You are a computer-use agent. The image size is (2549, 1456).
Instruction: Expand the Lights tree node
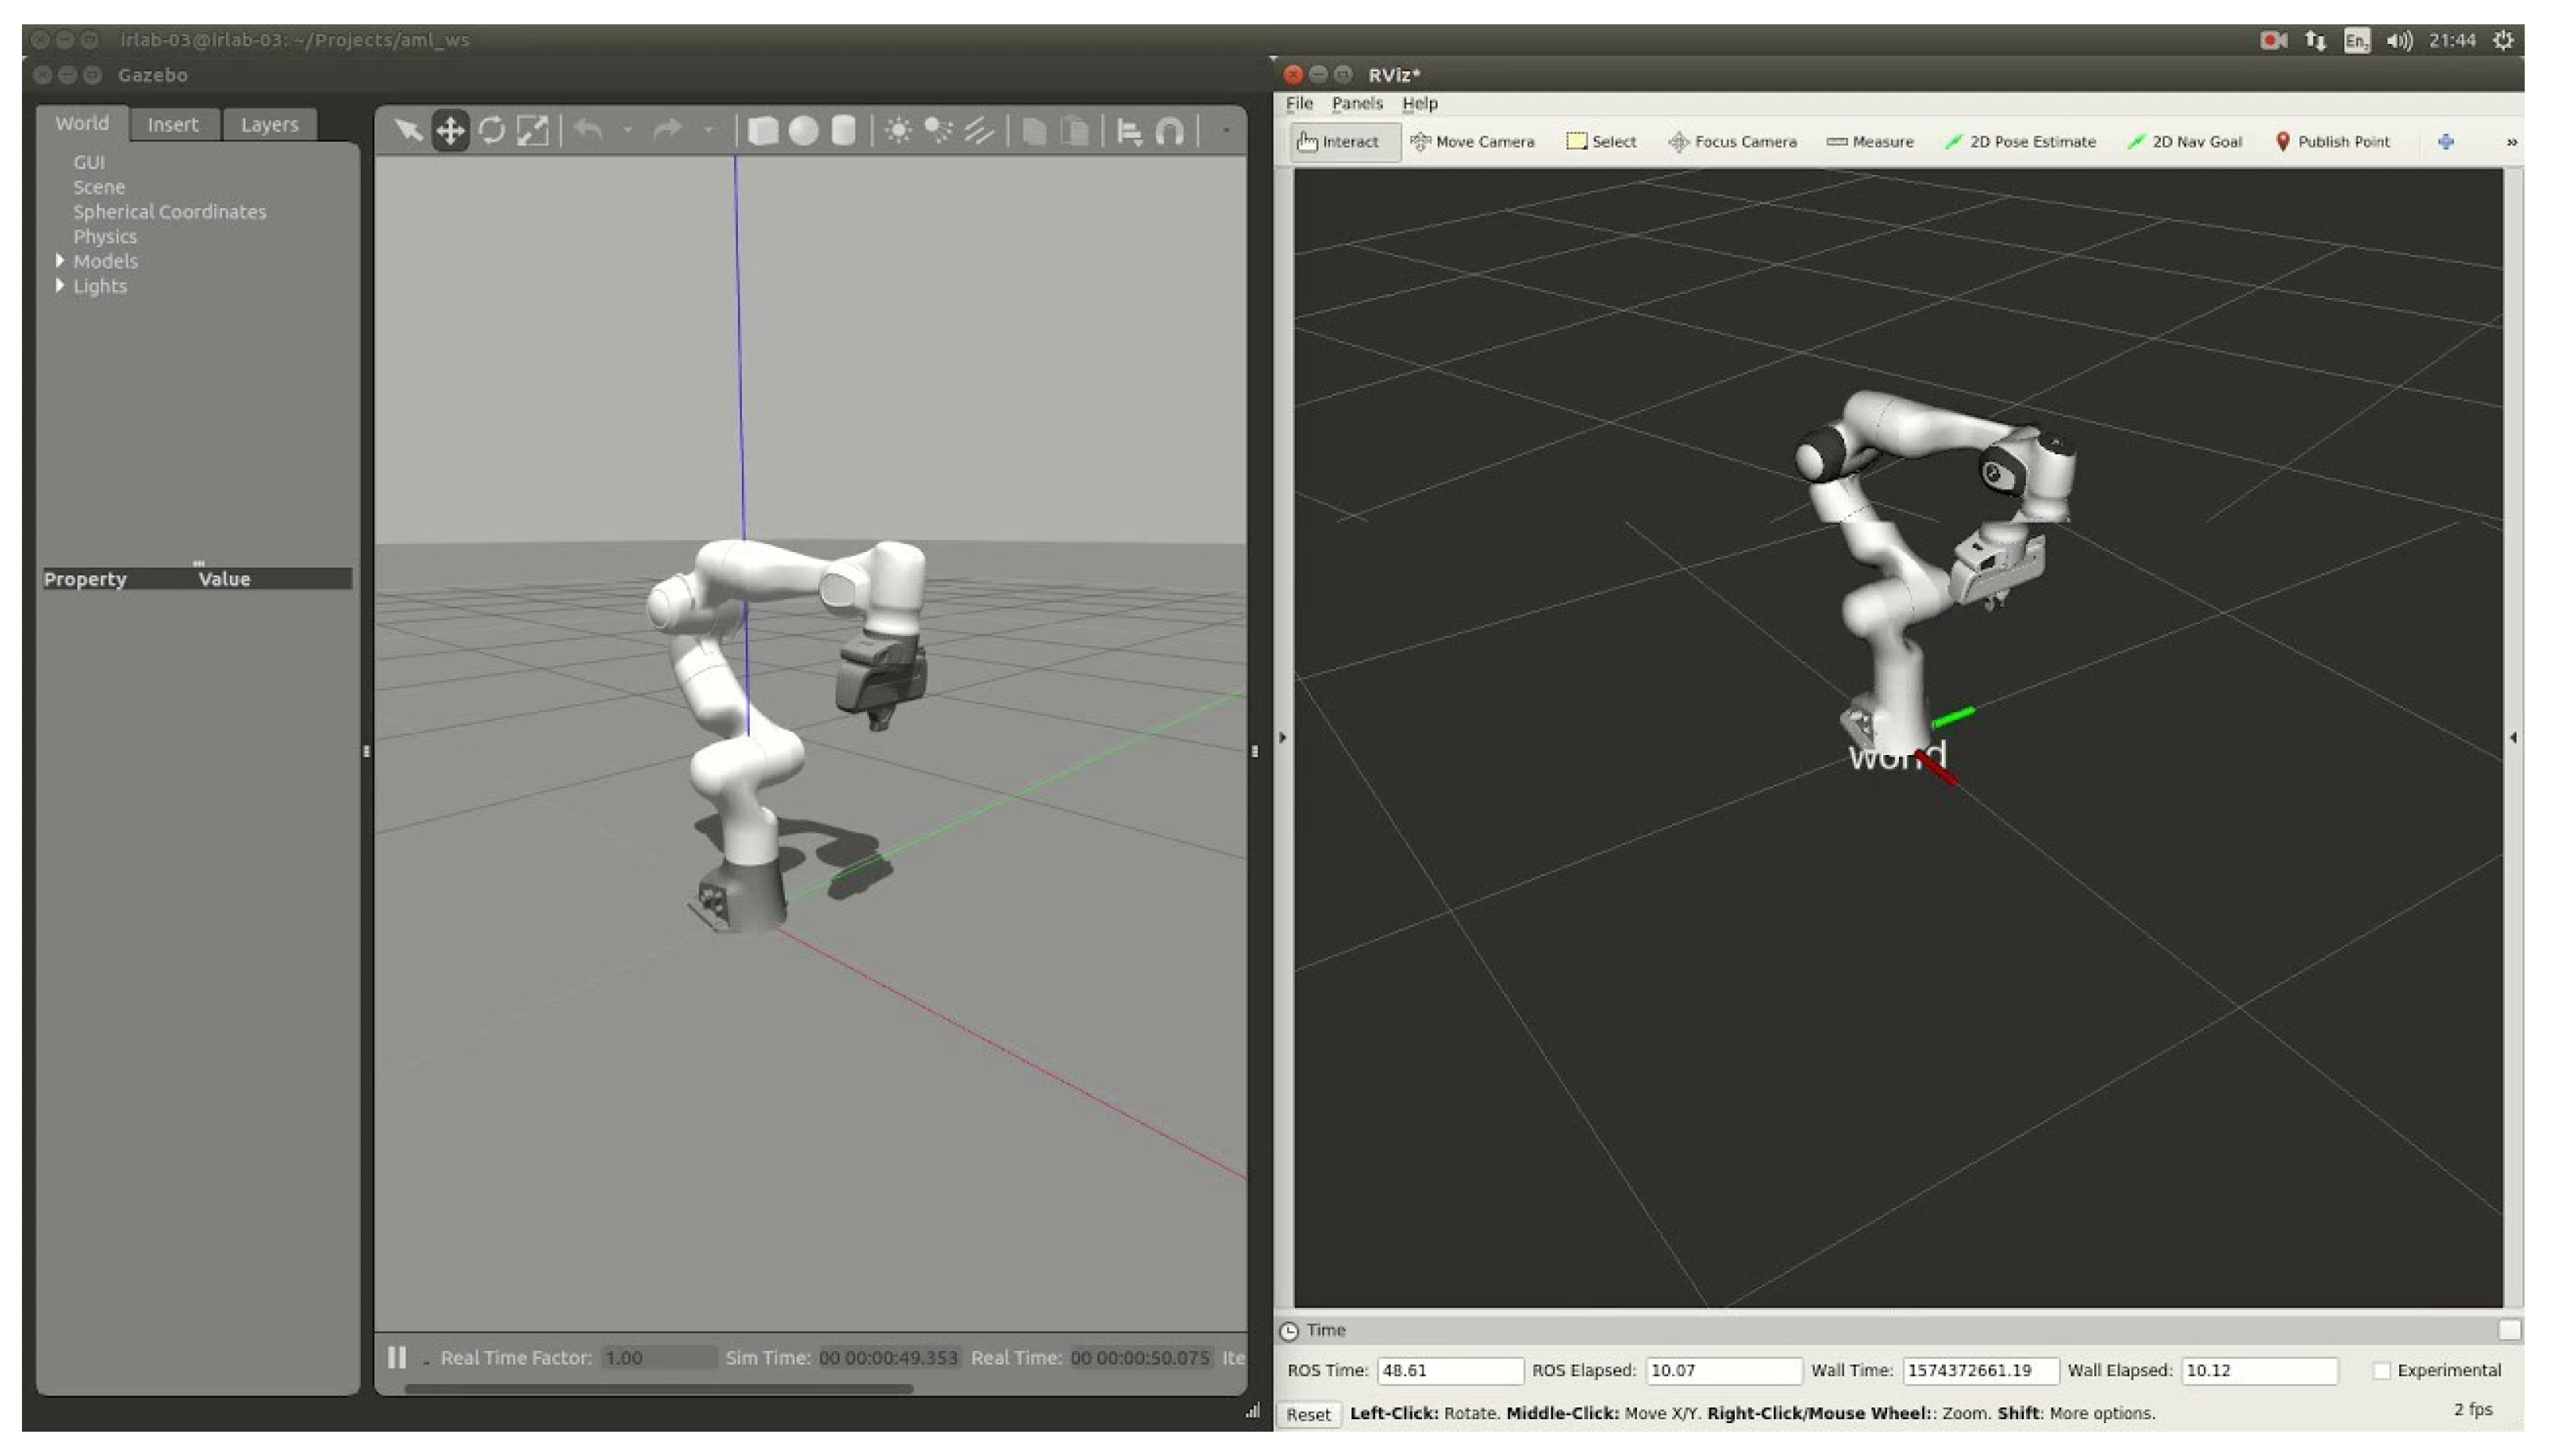coord(60,286)
